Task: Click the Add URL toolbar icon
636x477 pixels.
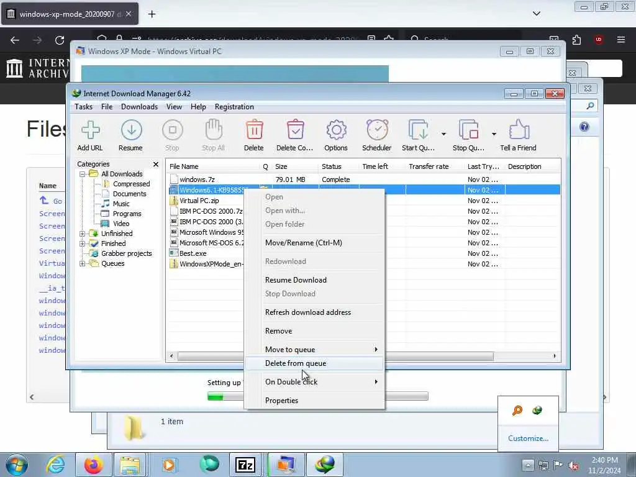Action: pos(90,130)
